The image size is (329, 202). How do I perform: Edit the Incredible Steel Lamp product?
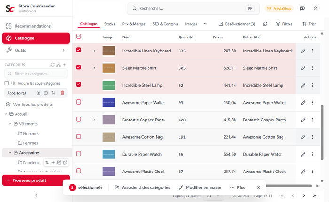303,85
